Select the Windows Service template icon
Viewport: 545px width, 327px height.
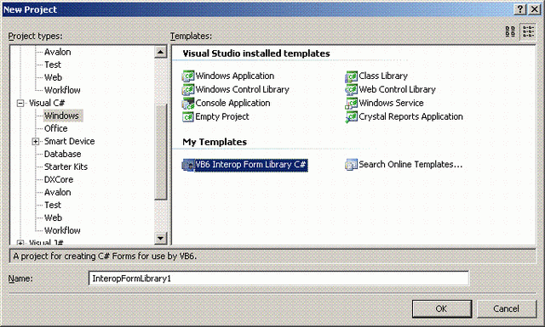point(352,103)
